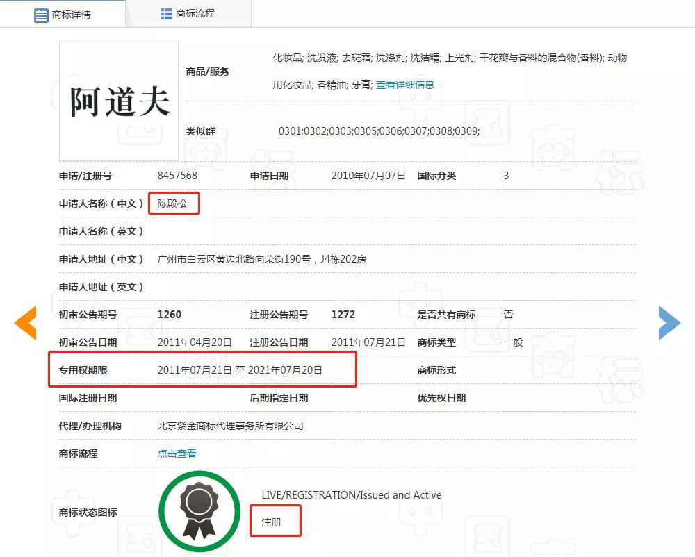This screenshot has width=695, height=557.
Task: Click the 商标形式 label
Action: pos(436,370)
